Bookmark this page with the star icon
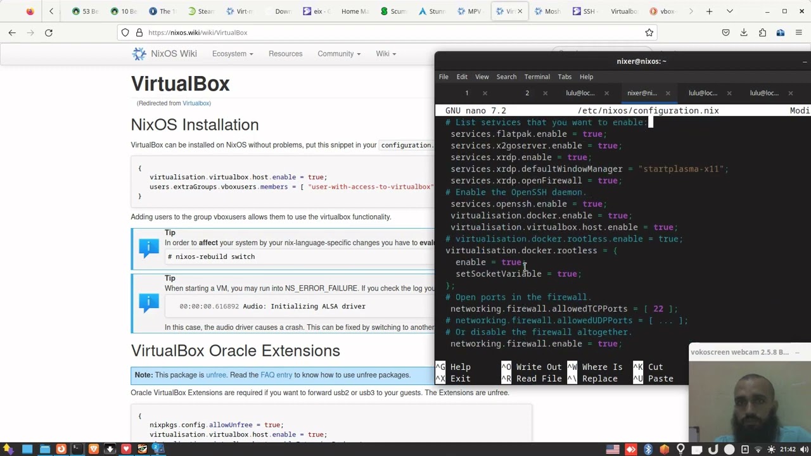Screen dimensions: 811x456 pos(649,32)
